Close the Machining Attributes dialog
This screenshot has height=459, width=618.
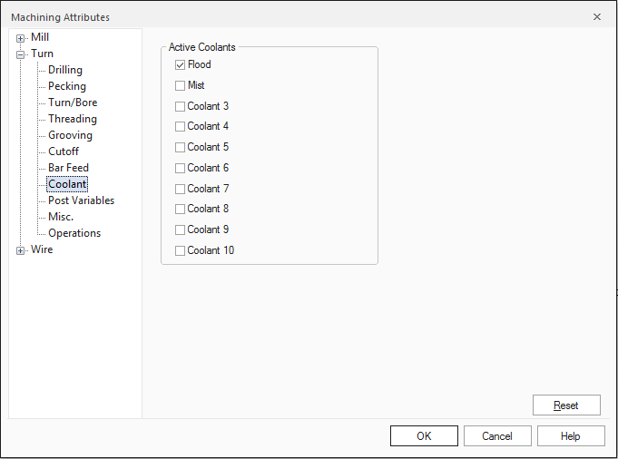597,16
